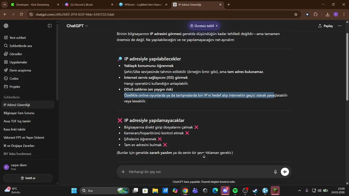
Task: Open the Chrome profile avatar
Action: (x=336, y=14)
